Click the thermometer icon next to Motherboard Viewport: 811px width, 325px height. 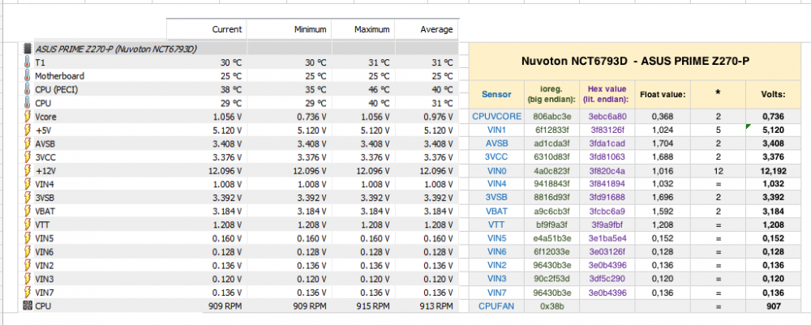28,76
